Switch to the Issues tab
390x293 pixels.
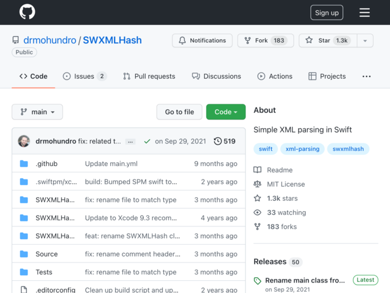click(x=85, y=76)
